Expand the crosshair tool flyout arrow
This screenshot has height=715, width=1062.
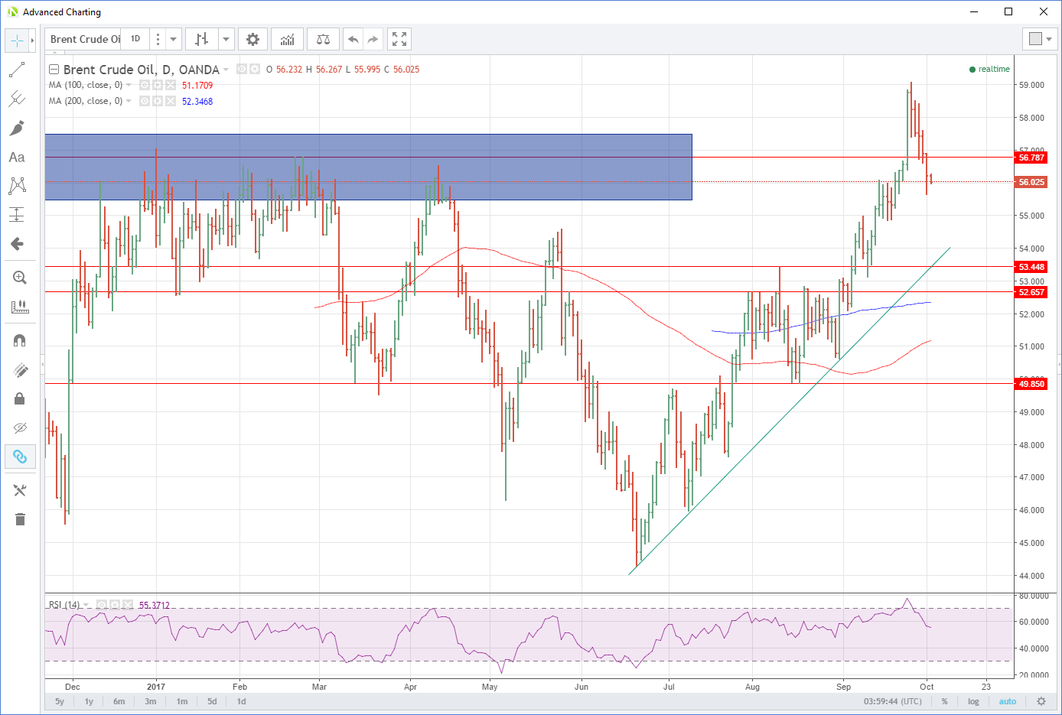32,40
